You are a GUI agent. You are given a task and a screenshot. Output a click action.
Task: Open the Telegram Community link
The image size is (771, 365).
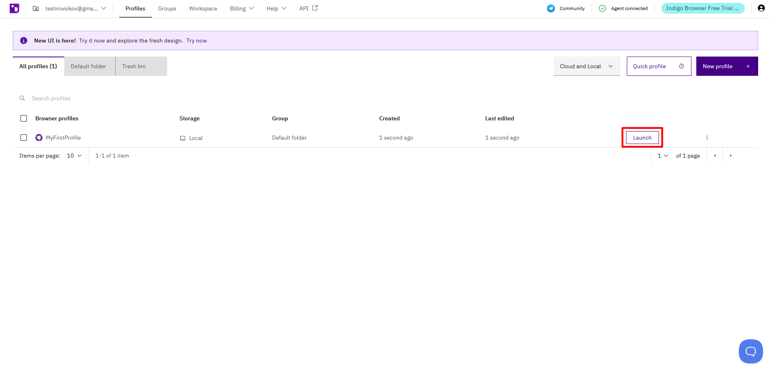pyautogui.click(x=551, y=8)
